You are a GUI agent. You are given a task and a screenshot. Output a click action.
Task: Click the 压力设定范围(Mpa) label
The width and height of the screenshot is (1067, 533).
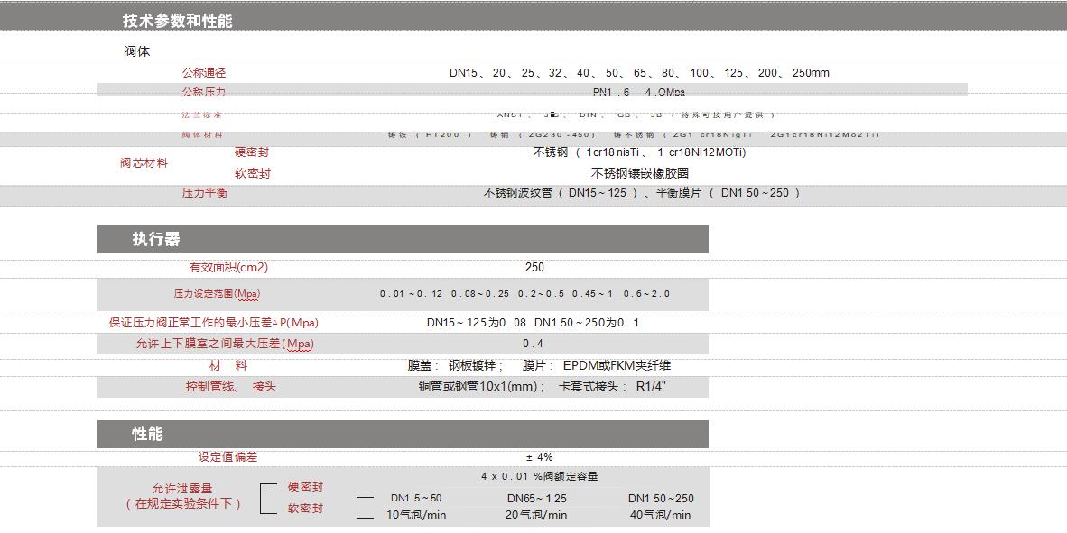217,294
